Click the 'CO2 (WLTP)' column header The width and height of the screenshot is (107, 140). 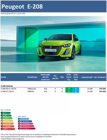[x=55, y=77]
